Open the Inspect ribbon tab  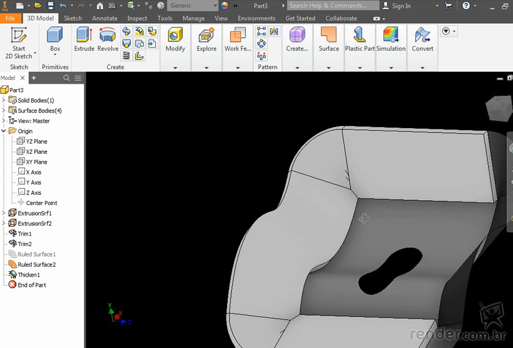137,18
